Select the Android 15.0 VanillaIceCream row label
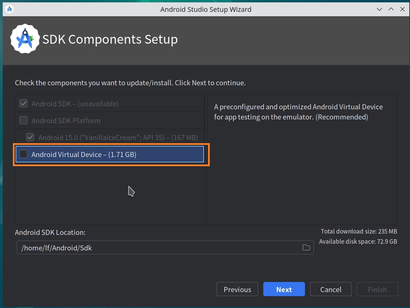Image resolution: width=410 pixels, height=308 pixels. coord(118,137)
